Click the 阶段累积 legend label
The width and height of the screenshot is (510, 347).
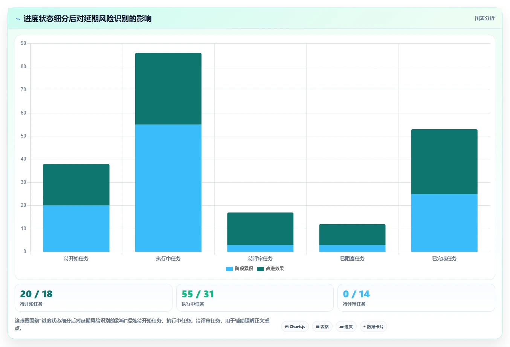244,269
